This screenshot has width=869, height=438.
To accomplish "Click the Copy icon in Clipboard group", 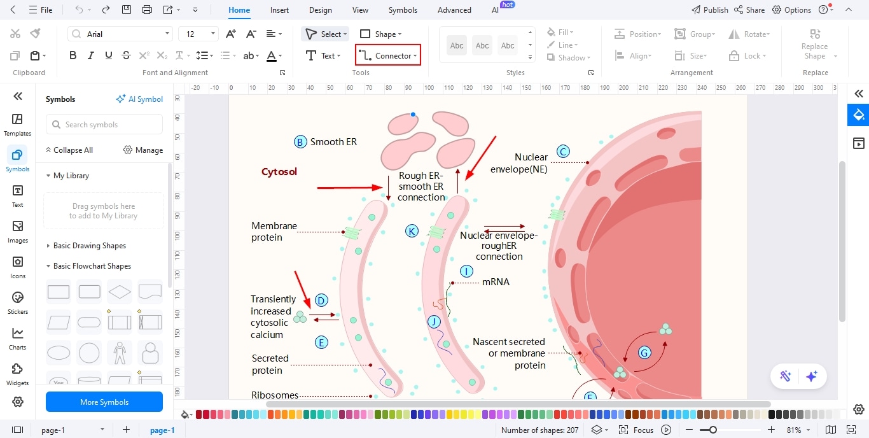I will [15, 56].
